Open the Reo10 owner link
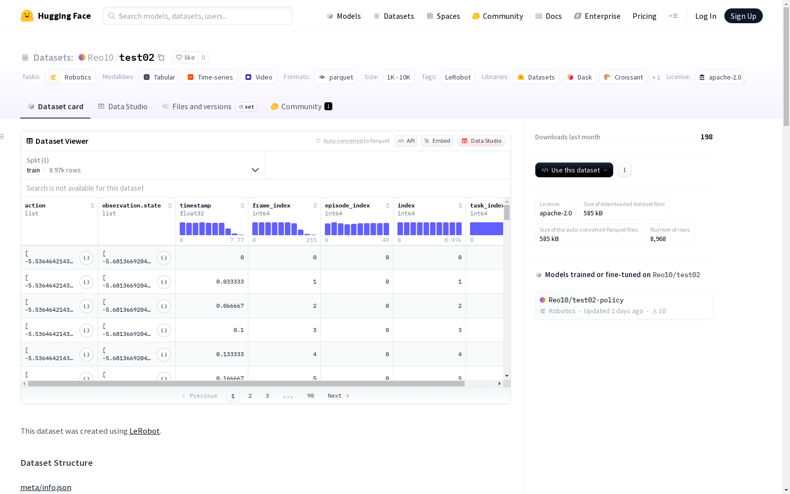The width and height of the screenshot is (790, 494). [x=100, y=57]
